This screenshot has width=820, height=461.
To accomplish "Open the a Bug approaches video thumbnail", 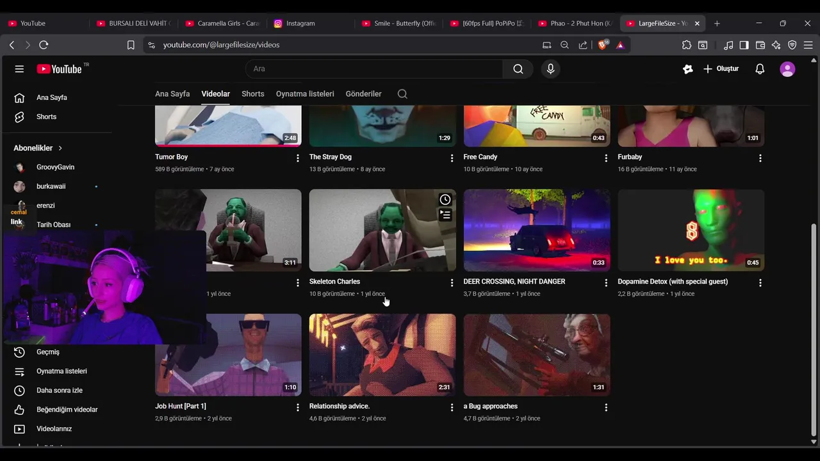I will 537,355.
